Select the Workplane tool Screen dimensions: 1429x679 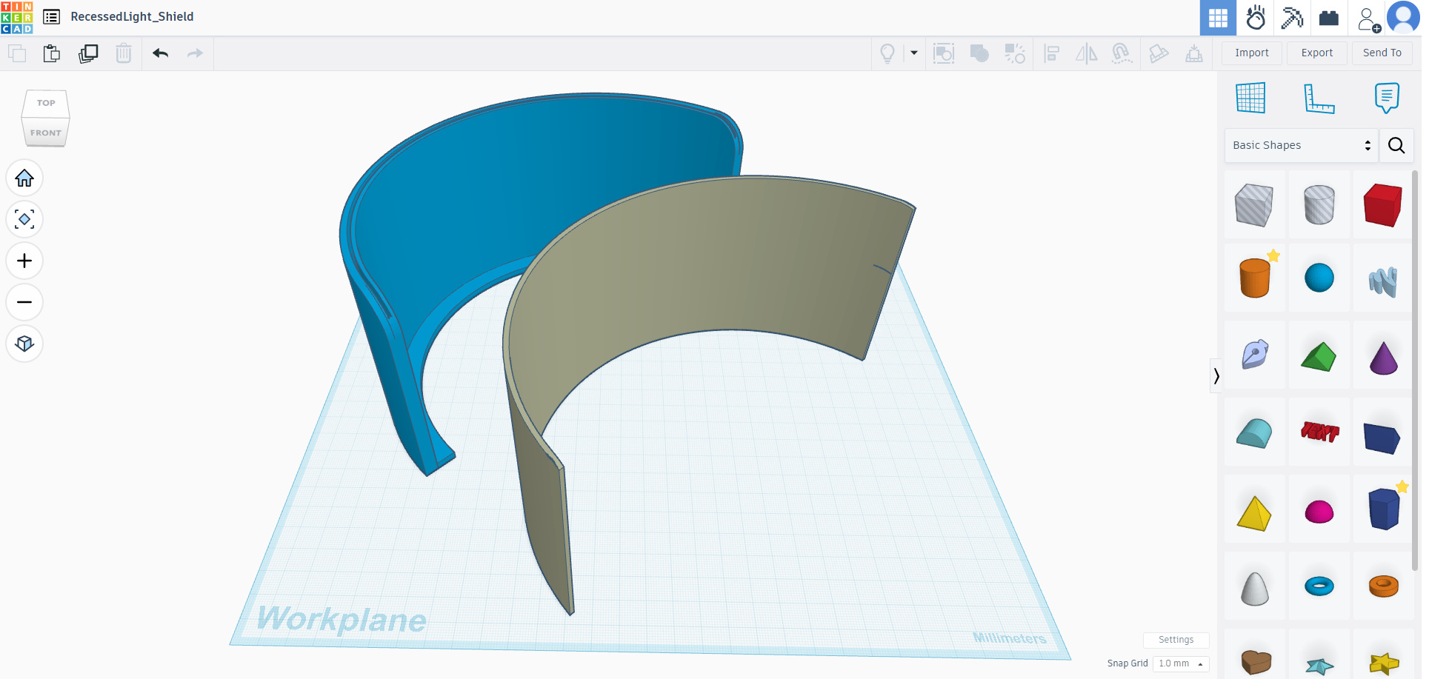coord(1251,98)
